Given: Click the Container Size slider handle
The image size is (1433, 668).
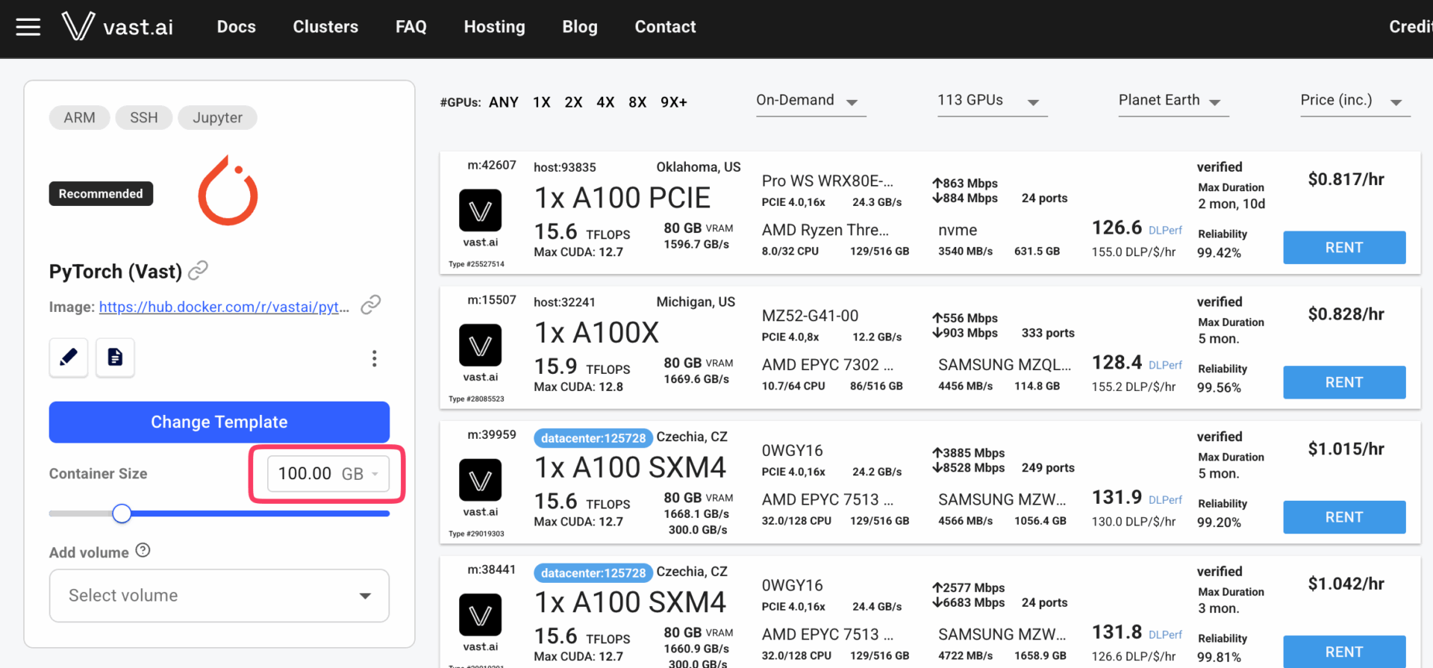Looking at the screenshot, I should point(122,514).
